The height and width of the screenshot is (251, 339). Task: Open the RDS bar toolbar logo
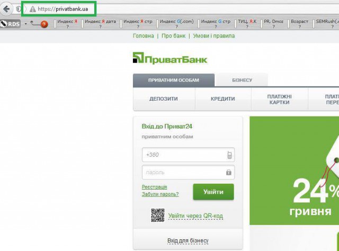click(10, 24)
